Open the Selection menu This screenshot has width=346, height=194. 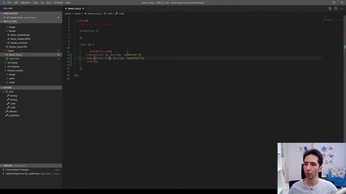(25, 3)
